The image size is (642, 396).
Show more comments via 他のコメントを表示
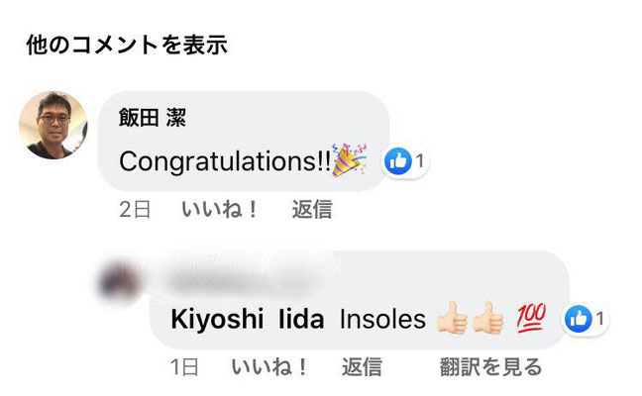(127, 45)
